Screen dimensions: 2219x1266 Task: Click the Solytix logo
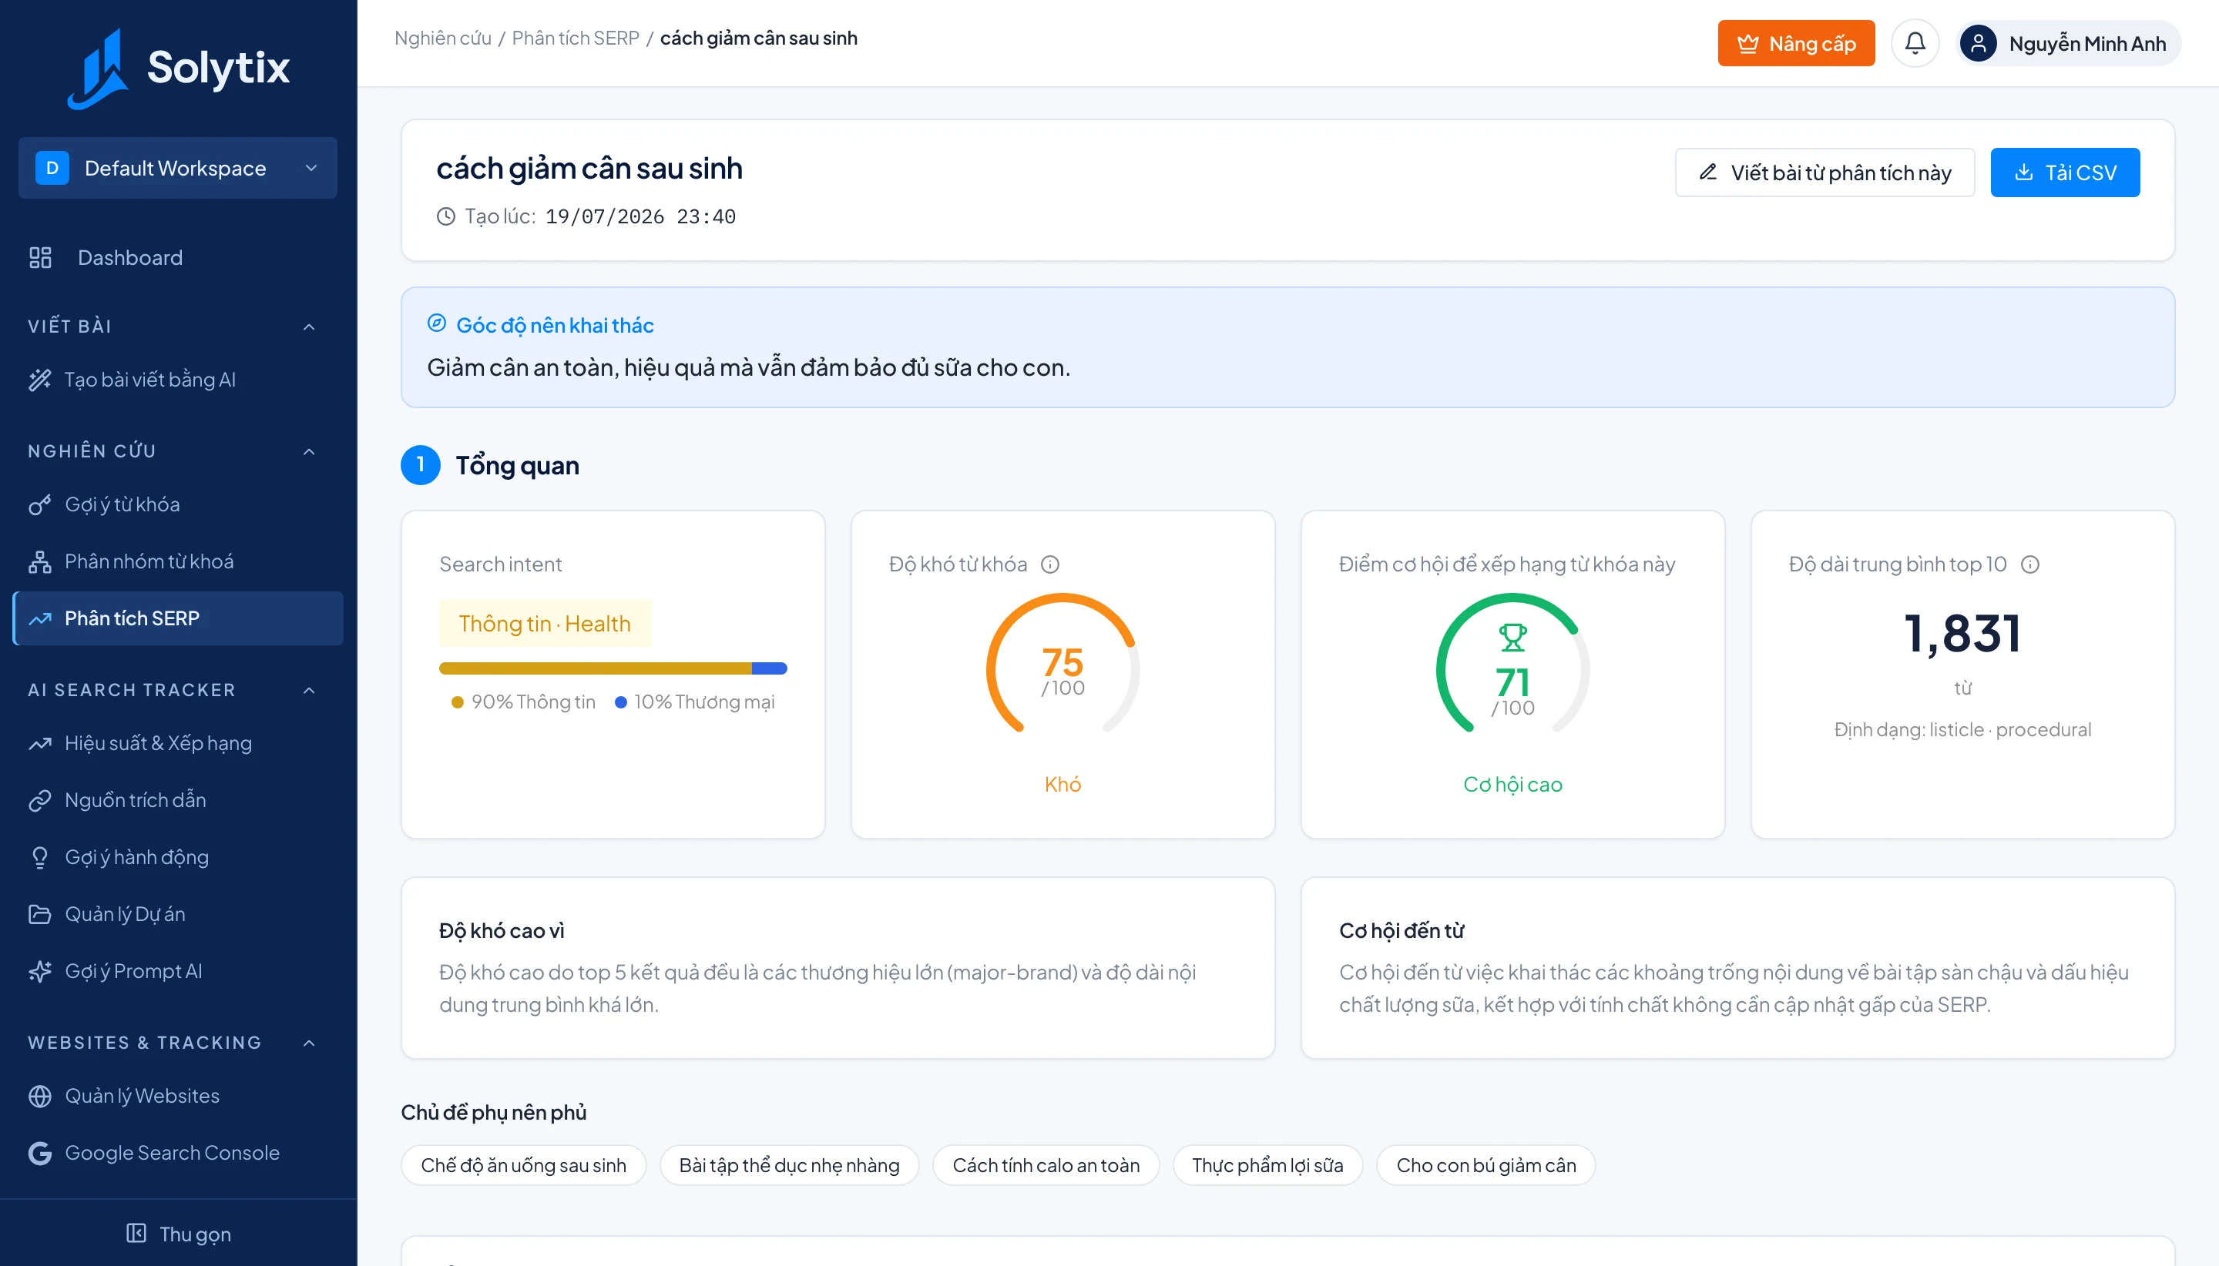coord(178,68)
